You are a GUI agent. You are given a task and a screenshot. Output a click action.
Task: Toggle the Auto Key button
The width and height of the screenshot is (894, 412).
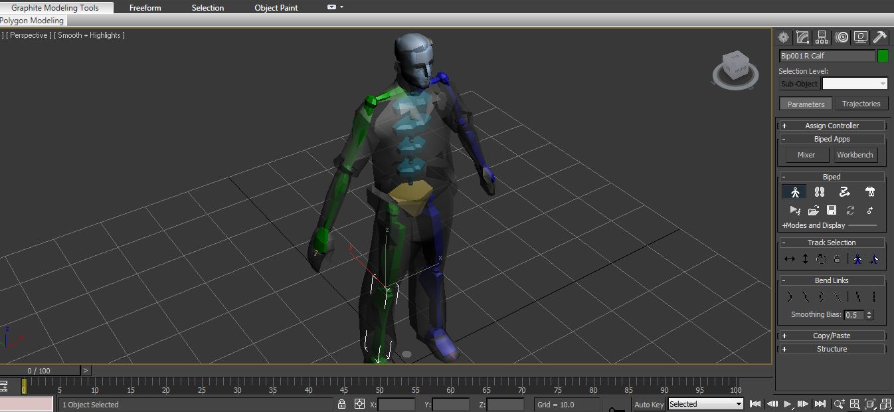tap(648, 404)
